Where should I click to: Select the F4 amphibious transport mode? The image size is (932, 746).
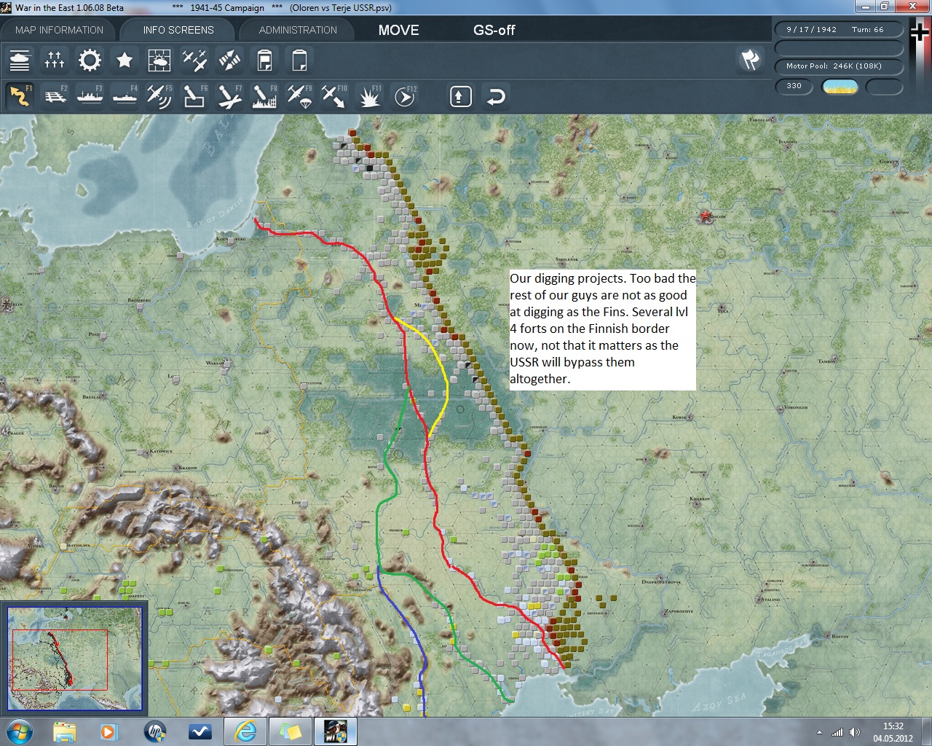pos(125,96)
